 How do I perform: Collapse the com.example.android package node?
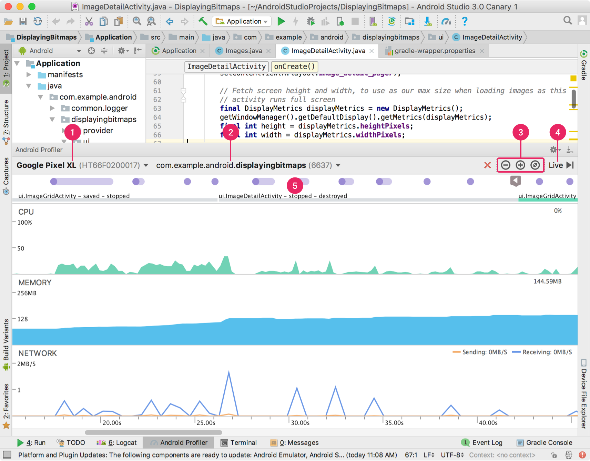(x=40, y=97)
